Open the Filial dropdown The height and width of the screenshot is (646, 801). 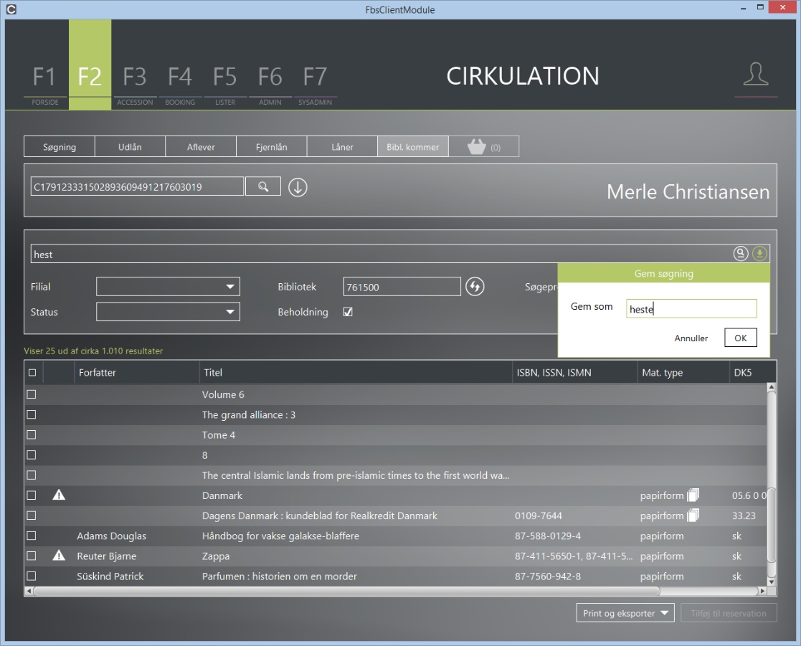point(168,287)
